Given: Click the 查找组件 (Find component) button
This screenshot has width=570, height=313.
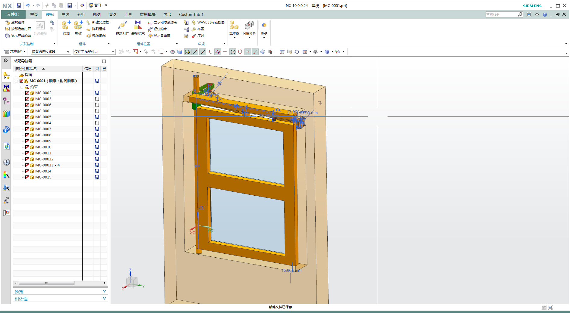Looking at the screenshot, I should (x=15, y=23).
